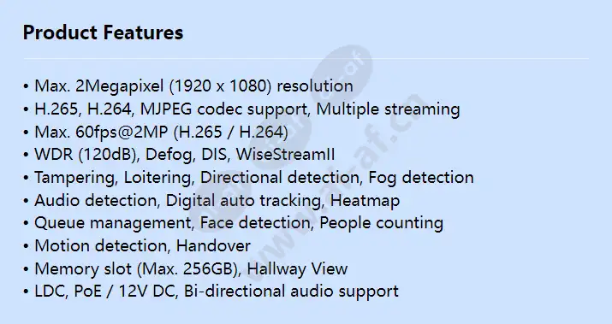Screen dimensions: 612x324
Task: Click the Multiple streaming text
Action: point(388,109)
